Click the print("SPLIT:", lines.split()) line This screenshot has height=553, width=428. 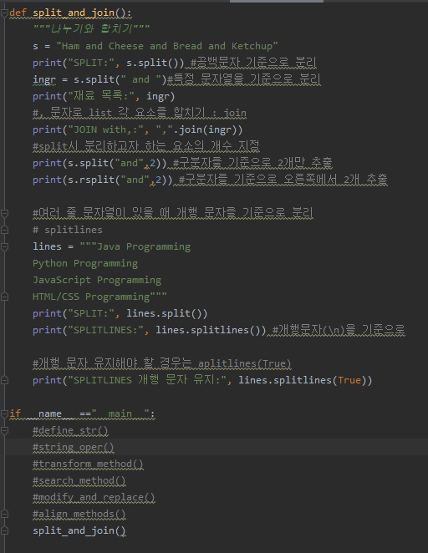120,313
